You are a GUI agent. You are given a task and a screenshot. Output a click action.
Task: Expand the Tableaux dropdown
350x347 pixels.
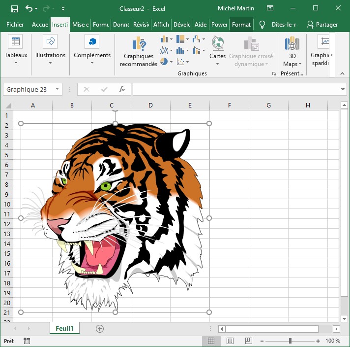(x=16, y=52)
